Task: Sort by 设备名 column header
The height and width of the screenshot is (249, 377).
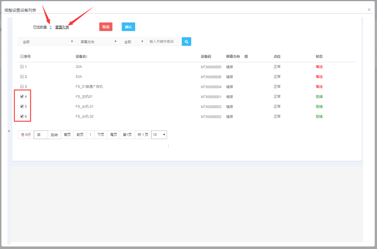Action: [81, 57]
